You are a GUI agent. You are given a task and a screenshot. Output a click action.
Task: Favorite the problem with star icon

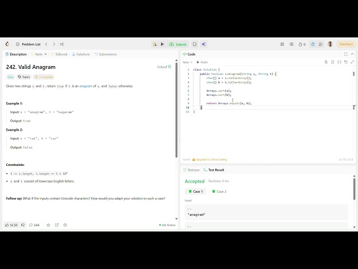[48, 225]
